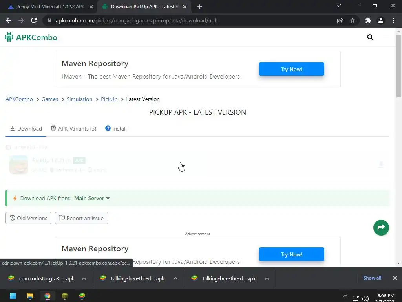Open the BlueStacks taskbar icon

coord(82,296)
